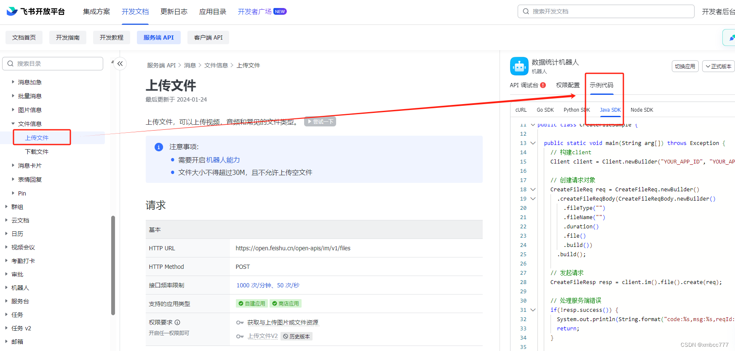Expand the 图片信息 tree item
Viewport: 735px width, 351px height.
[x=13, y=110]
